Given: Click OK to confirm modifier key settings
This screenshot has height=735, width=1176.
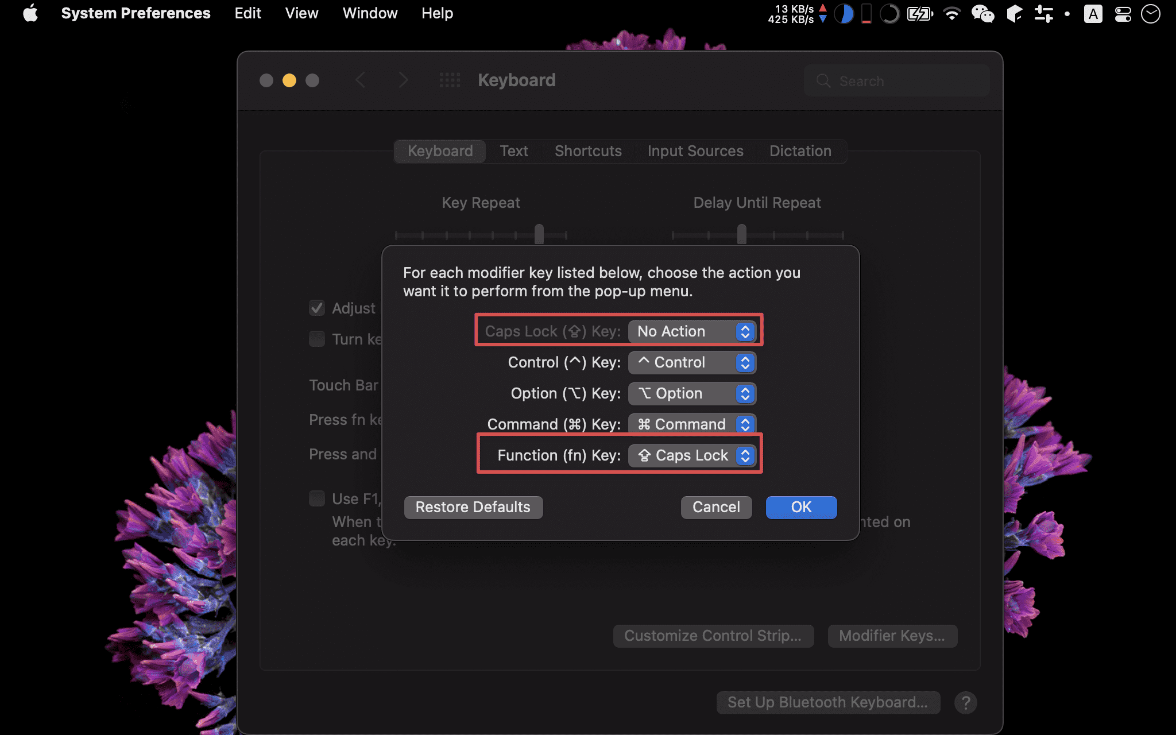Looking at the screenshot, I should pyautogui.click(x=800, y=506).
